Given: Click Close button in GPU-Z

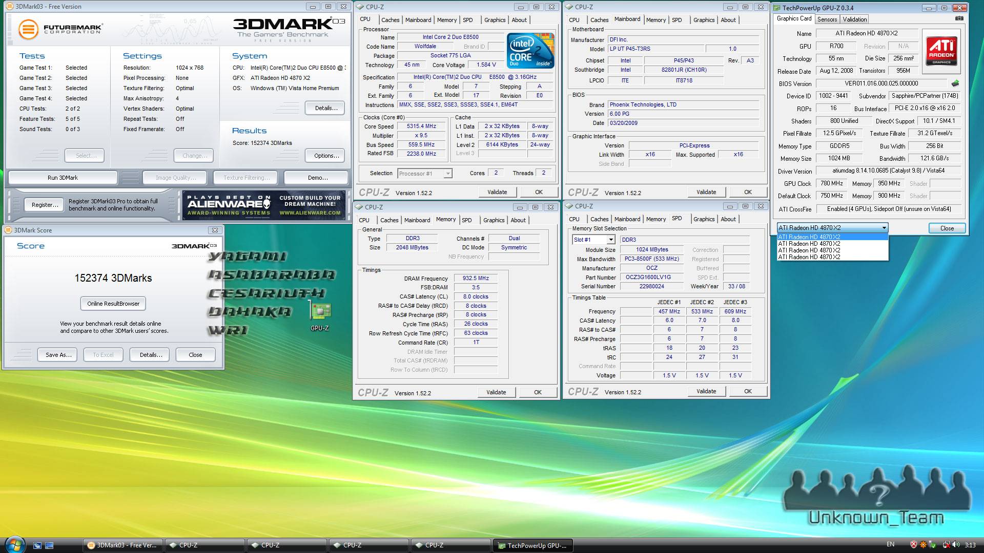Looking at the screenshot, I should click(947, 228).
